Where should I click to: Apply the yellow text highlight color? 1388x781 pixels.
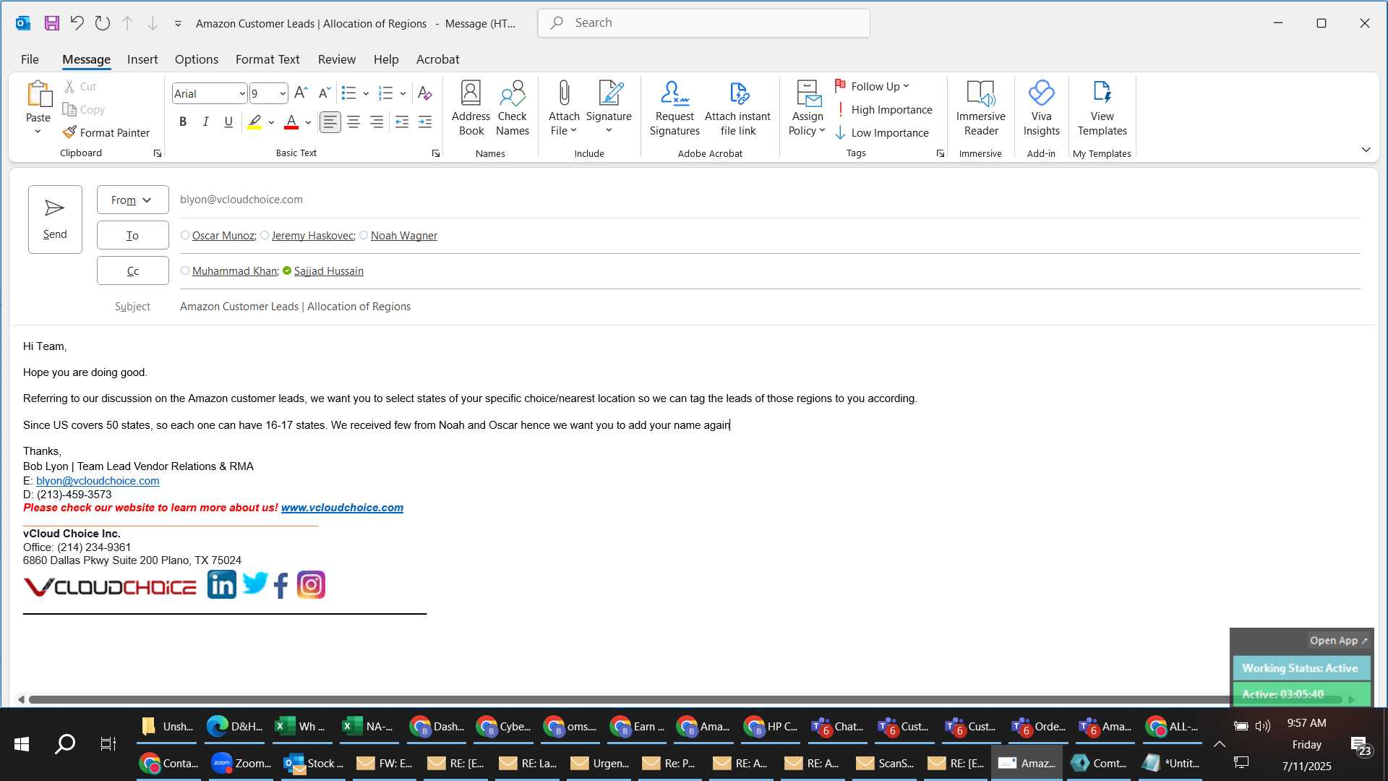(254, 122)
